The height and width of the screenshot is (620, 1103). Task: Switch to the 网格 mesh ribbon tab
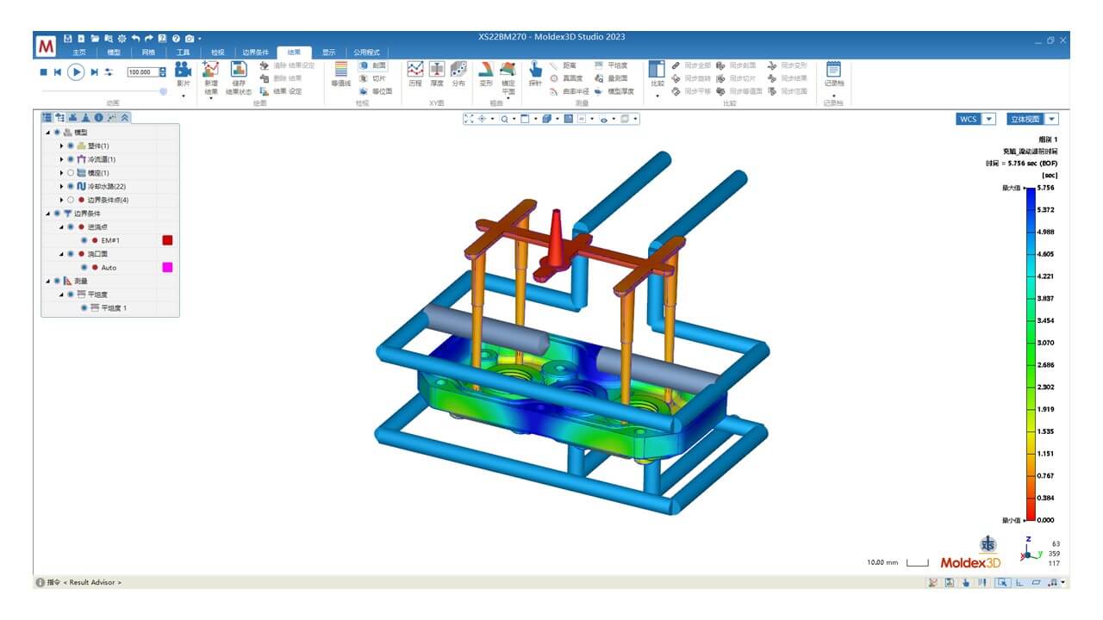tap(148, 53)
